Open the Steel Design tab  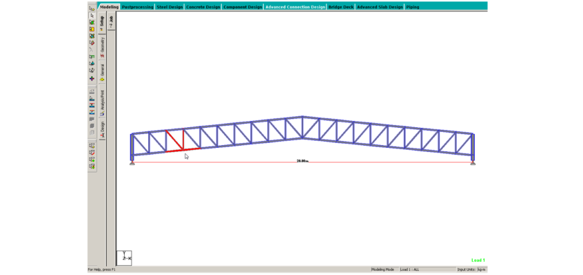click(170, 7)
